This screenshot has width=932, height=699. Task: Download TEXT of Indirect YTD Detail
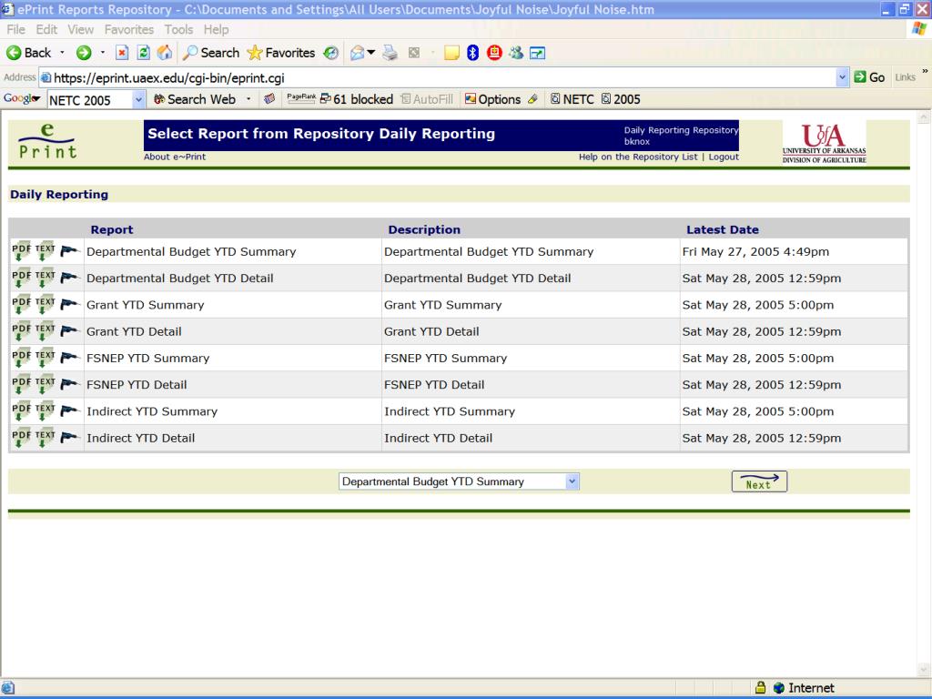[x=46, y=439]
